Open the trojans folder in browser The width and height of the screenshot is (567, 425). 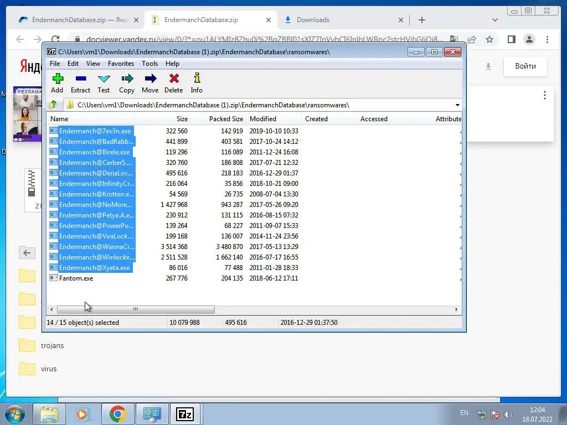click(x=41, y=345)
